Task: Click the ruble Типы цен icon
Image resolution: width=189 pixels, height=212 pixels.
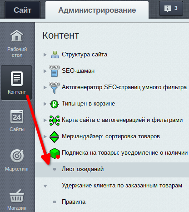Action: 55,104
